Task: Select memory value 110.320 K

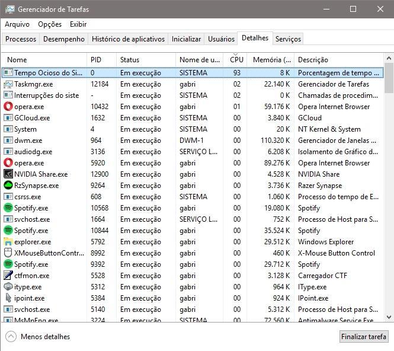Action: tap(275, 141)
